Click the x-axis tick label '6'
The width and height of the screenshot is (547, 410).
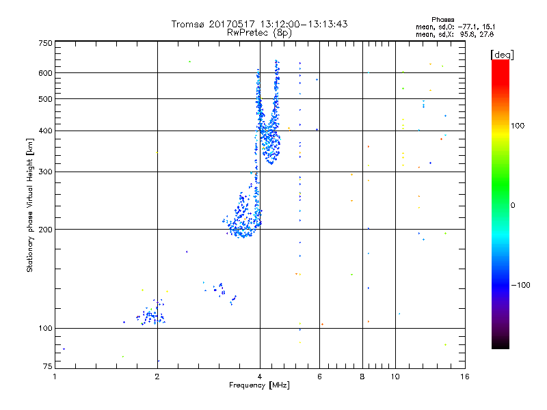pyautogui.click(x=319, y=377)
